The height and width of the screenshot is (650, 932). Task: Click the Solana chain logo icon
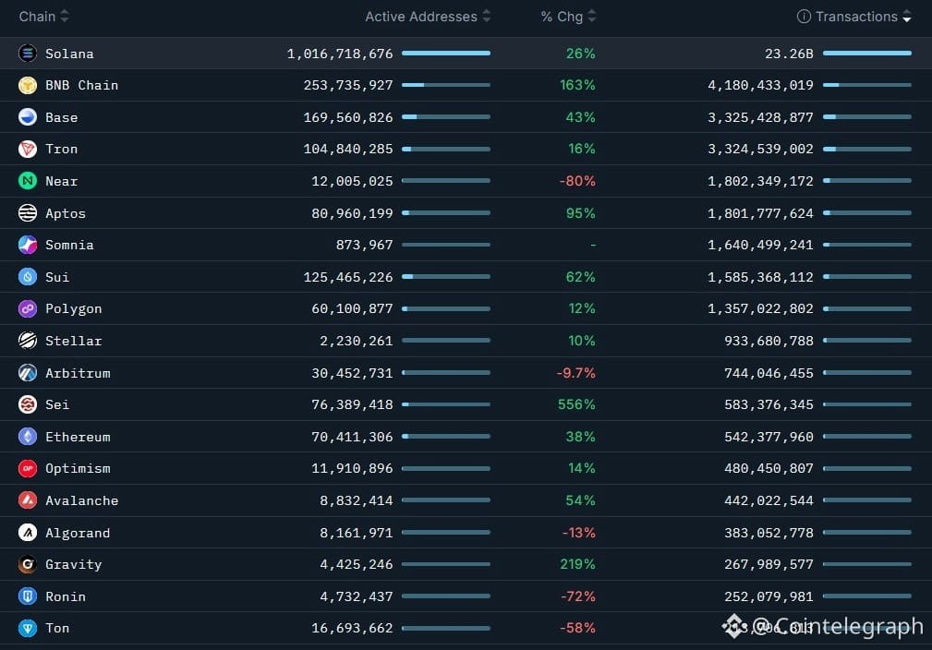click(28, 54)
